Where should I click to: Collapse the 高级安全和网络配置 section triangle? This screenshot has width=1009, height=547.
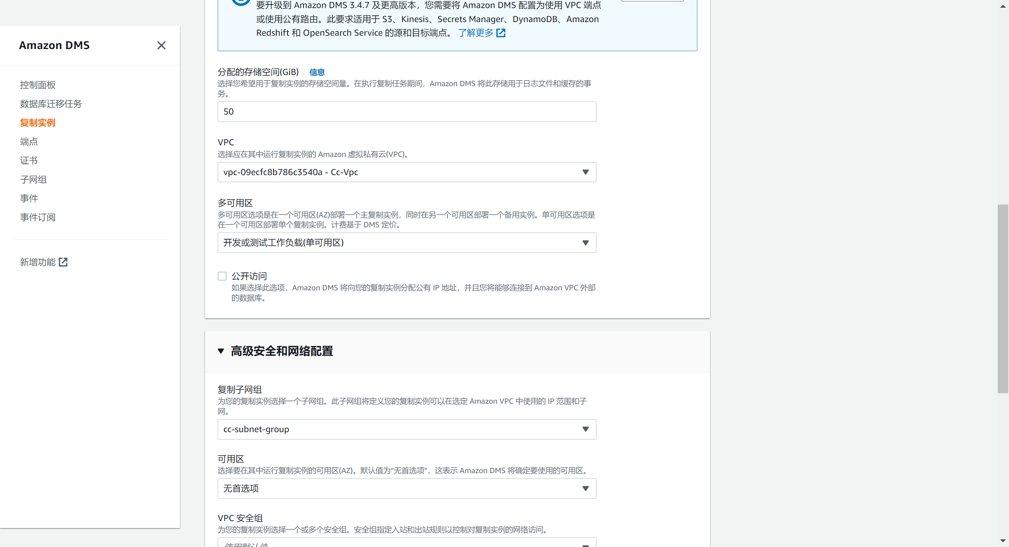pyautogui.click(x=221, y=351)
